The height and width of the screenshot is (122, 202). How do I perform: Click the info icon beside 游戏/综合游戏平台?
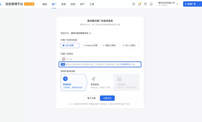(x=90, y=33)
